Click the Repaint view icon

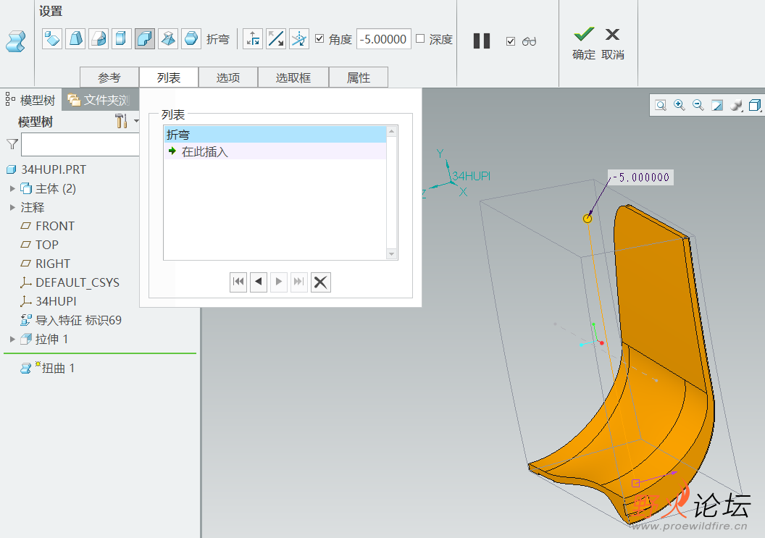tap(716, 105)
